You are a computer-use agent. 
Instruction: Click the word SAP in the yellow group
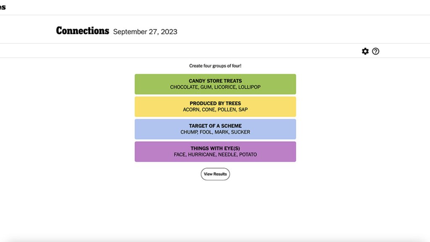(243, 110)
